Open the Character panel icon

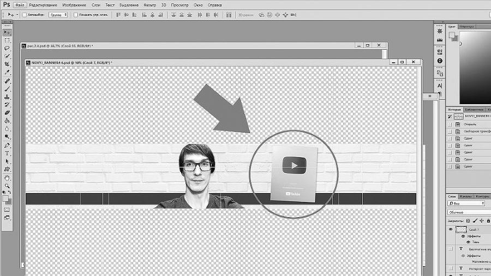pyautogui.click(x=440, y=86)
